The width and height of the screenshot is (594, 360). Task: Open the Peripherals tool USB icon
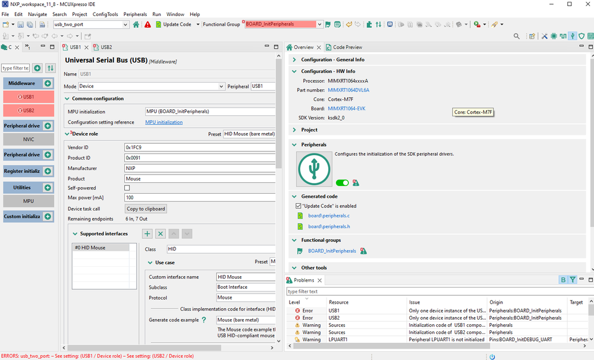(573, 36)
